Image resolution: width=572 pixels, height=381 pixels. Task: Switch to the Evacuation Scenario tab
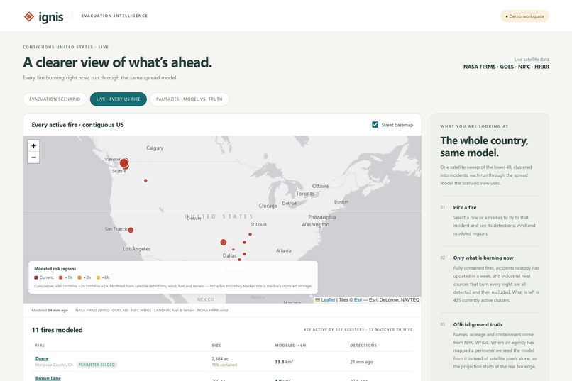click(x=55, y=99)
